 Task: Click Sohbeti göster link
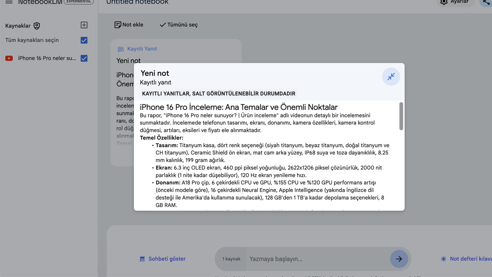pyautogui.click(x=163, y=259)
